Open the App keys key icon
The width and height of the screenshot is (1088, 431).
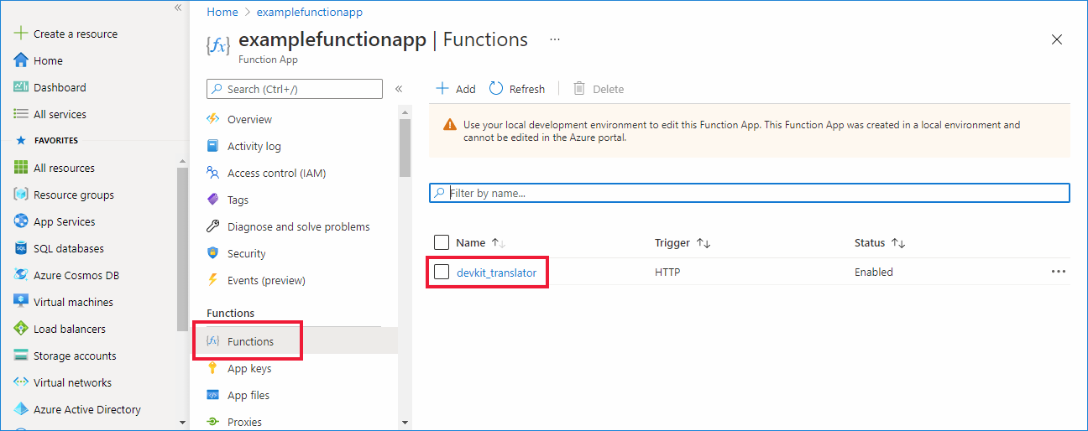point(212,368)
